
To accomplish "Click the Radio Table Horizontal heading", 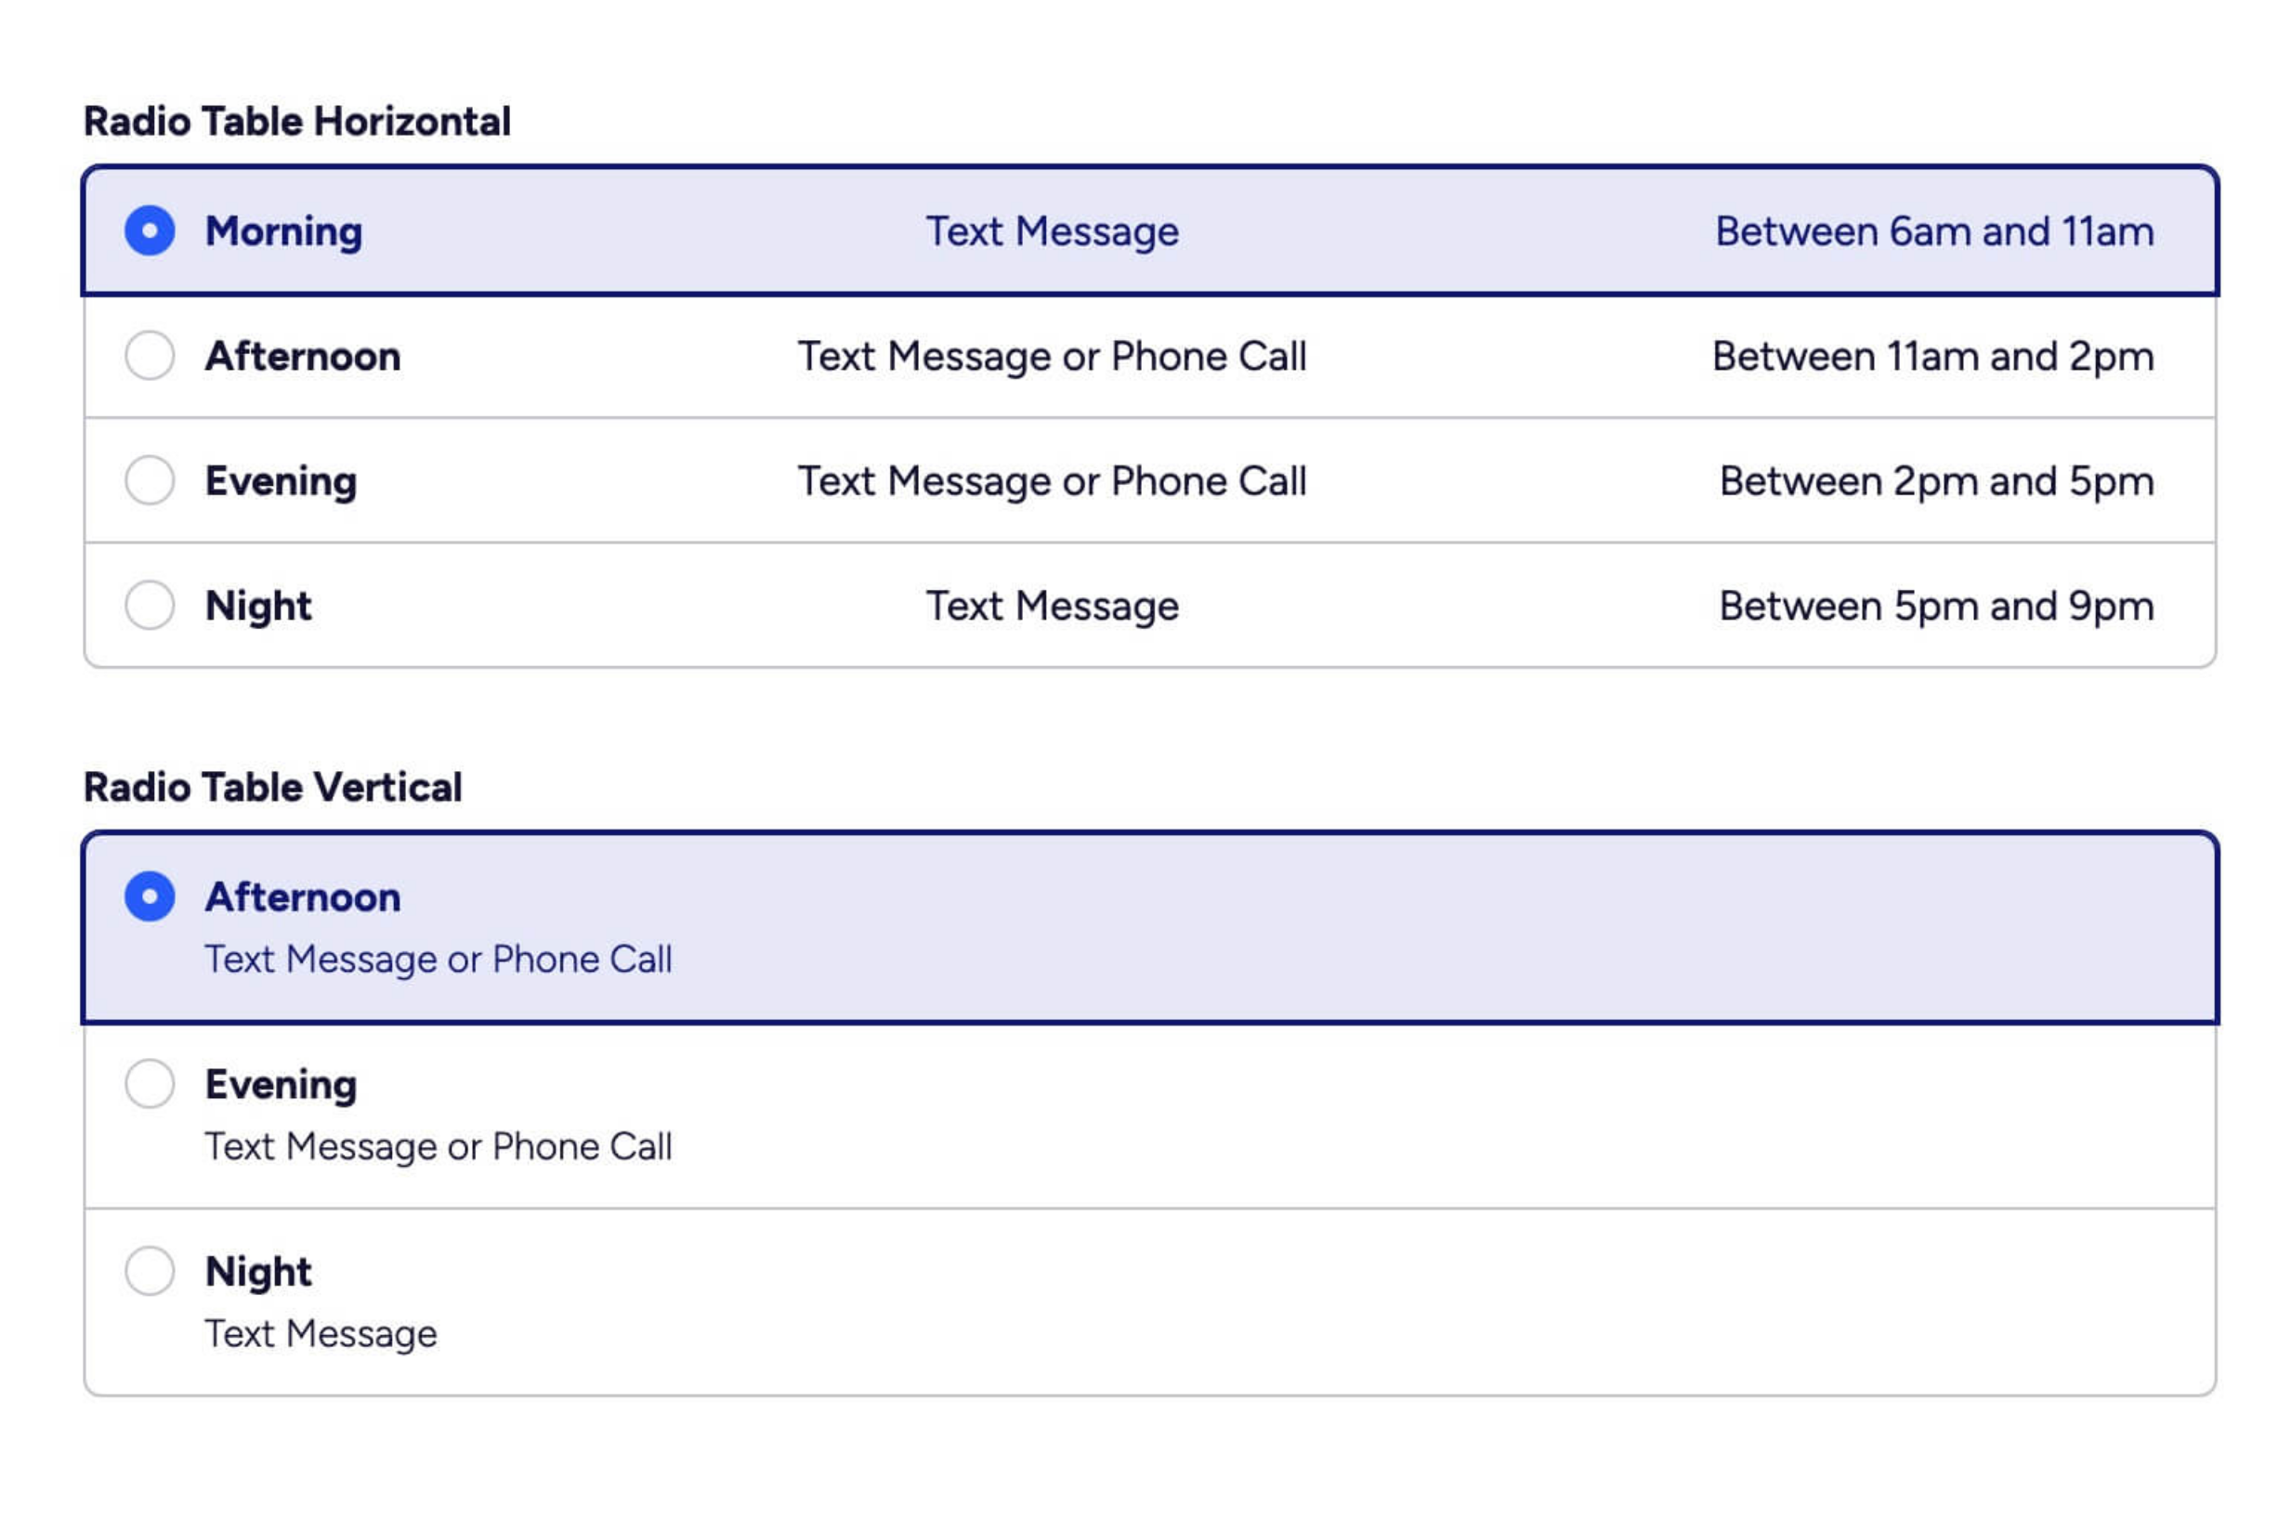I will coord(298,120).
